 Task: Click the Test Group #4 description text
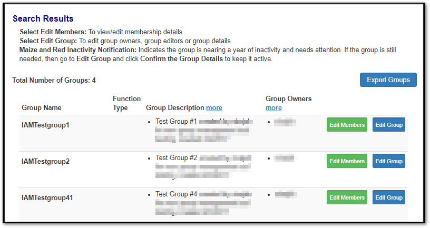point(176,194)
